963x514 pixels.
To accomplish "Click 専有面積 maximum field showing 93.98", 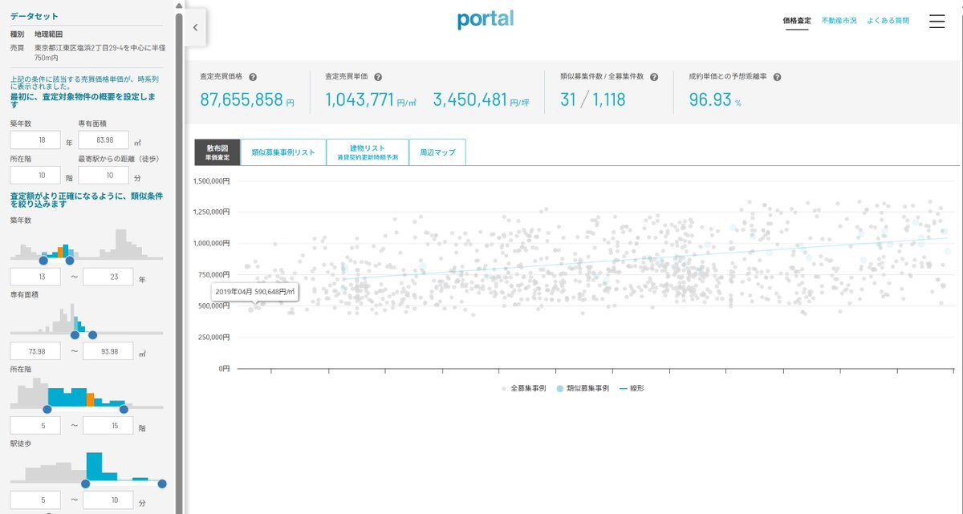I will point(108,351).
